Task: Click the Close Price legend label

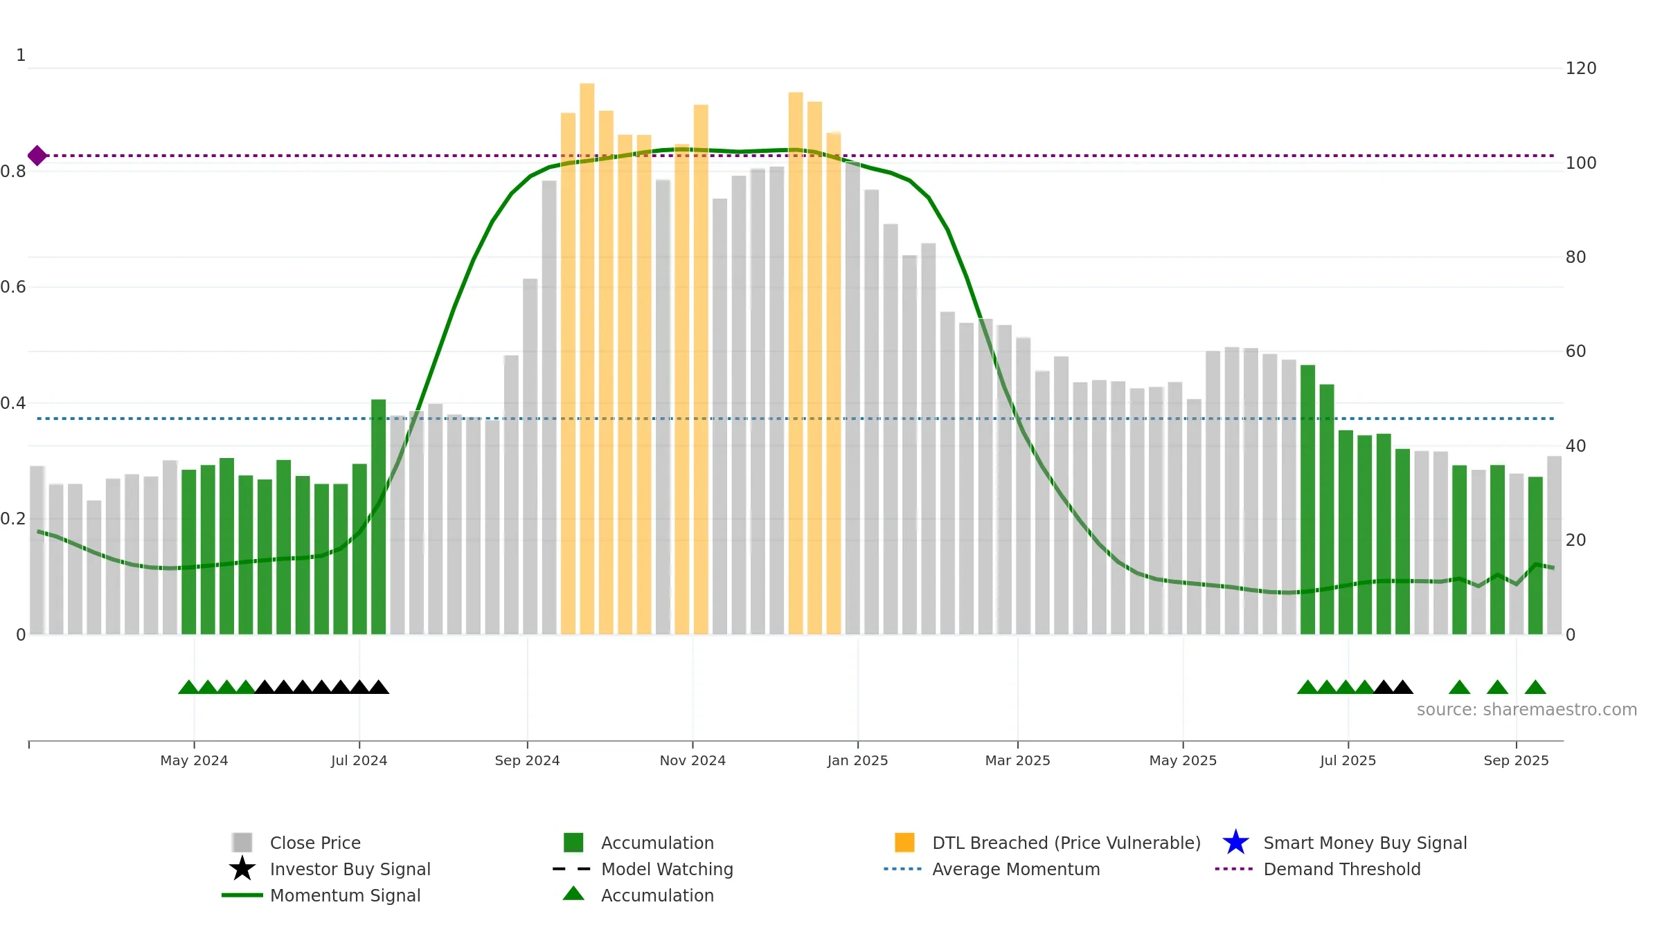Action: (315, 843)
